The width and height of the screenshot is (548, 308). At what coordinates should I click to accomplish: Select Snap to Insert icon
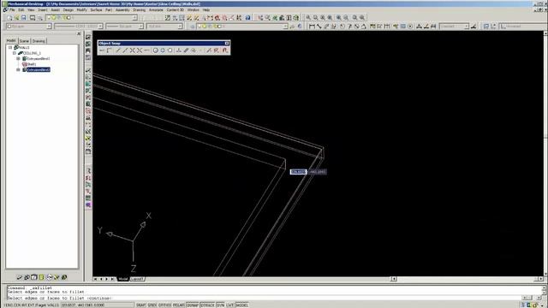point(194,50)
